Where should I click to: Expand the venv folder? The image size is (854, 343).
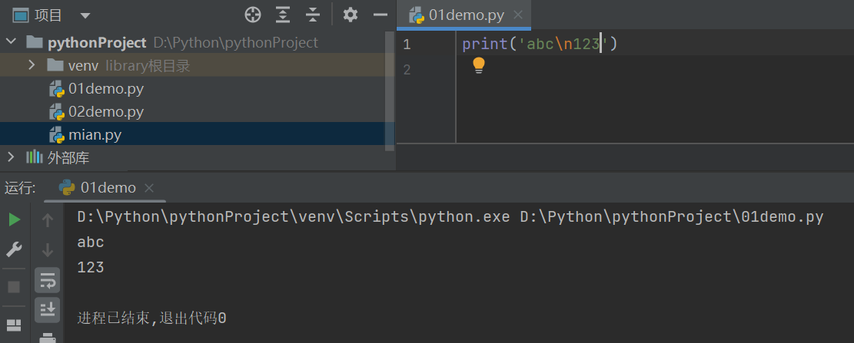(32, 65)
